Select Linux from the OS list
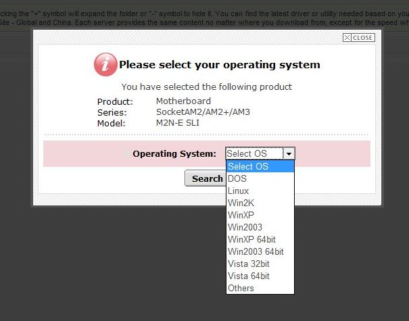Screen dimensions: 409x321 260,191
